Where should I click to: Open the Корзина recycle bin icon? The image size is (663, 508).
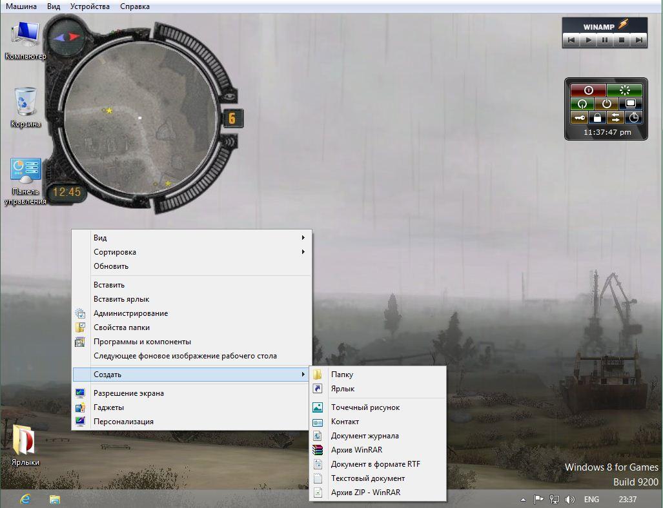pyautogui.click(x=25, y=107)
